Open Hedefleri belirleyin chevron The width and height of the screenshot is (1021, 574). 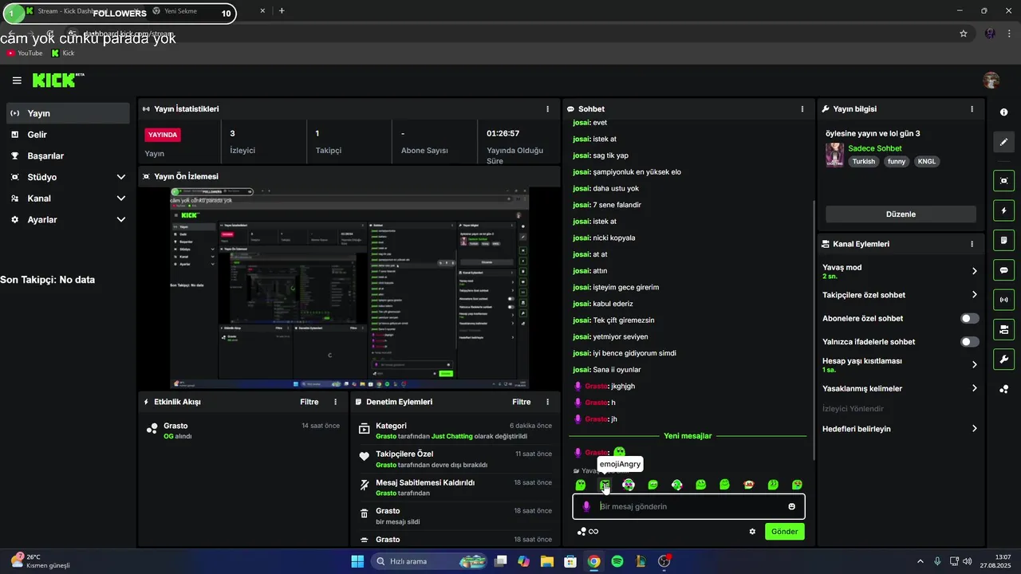pyautogui.click(x=974, y=429)
